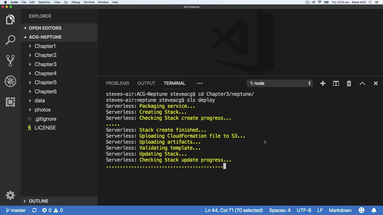Select terminal instance dropdown '1: node'
The image size is (383, 215).
[280, 83]
